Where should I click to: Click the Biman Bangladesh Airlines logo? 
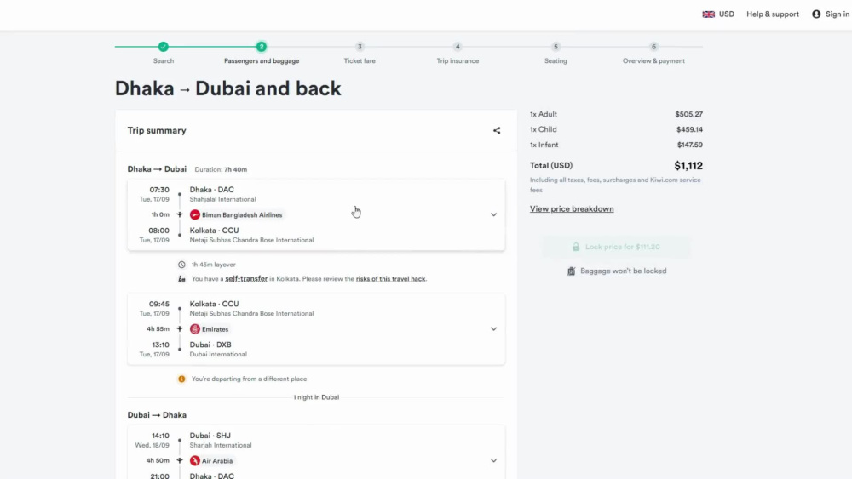tap(194, 214)
